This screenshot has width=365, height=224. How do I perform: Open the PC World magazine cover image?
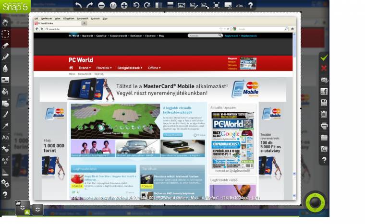coord(232,140)
